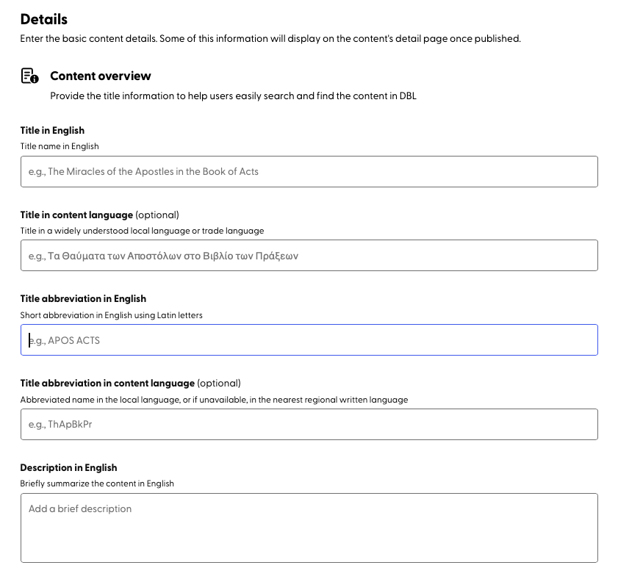
Task: Click "Title abbreviation in content language" label
Action: [x=107, y=384]
